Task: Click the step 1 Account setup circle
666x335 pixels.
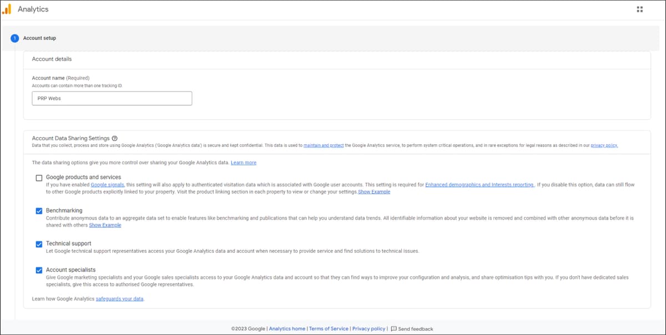Action: (x=15, y=38)
